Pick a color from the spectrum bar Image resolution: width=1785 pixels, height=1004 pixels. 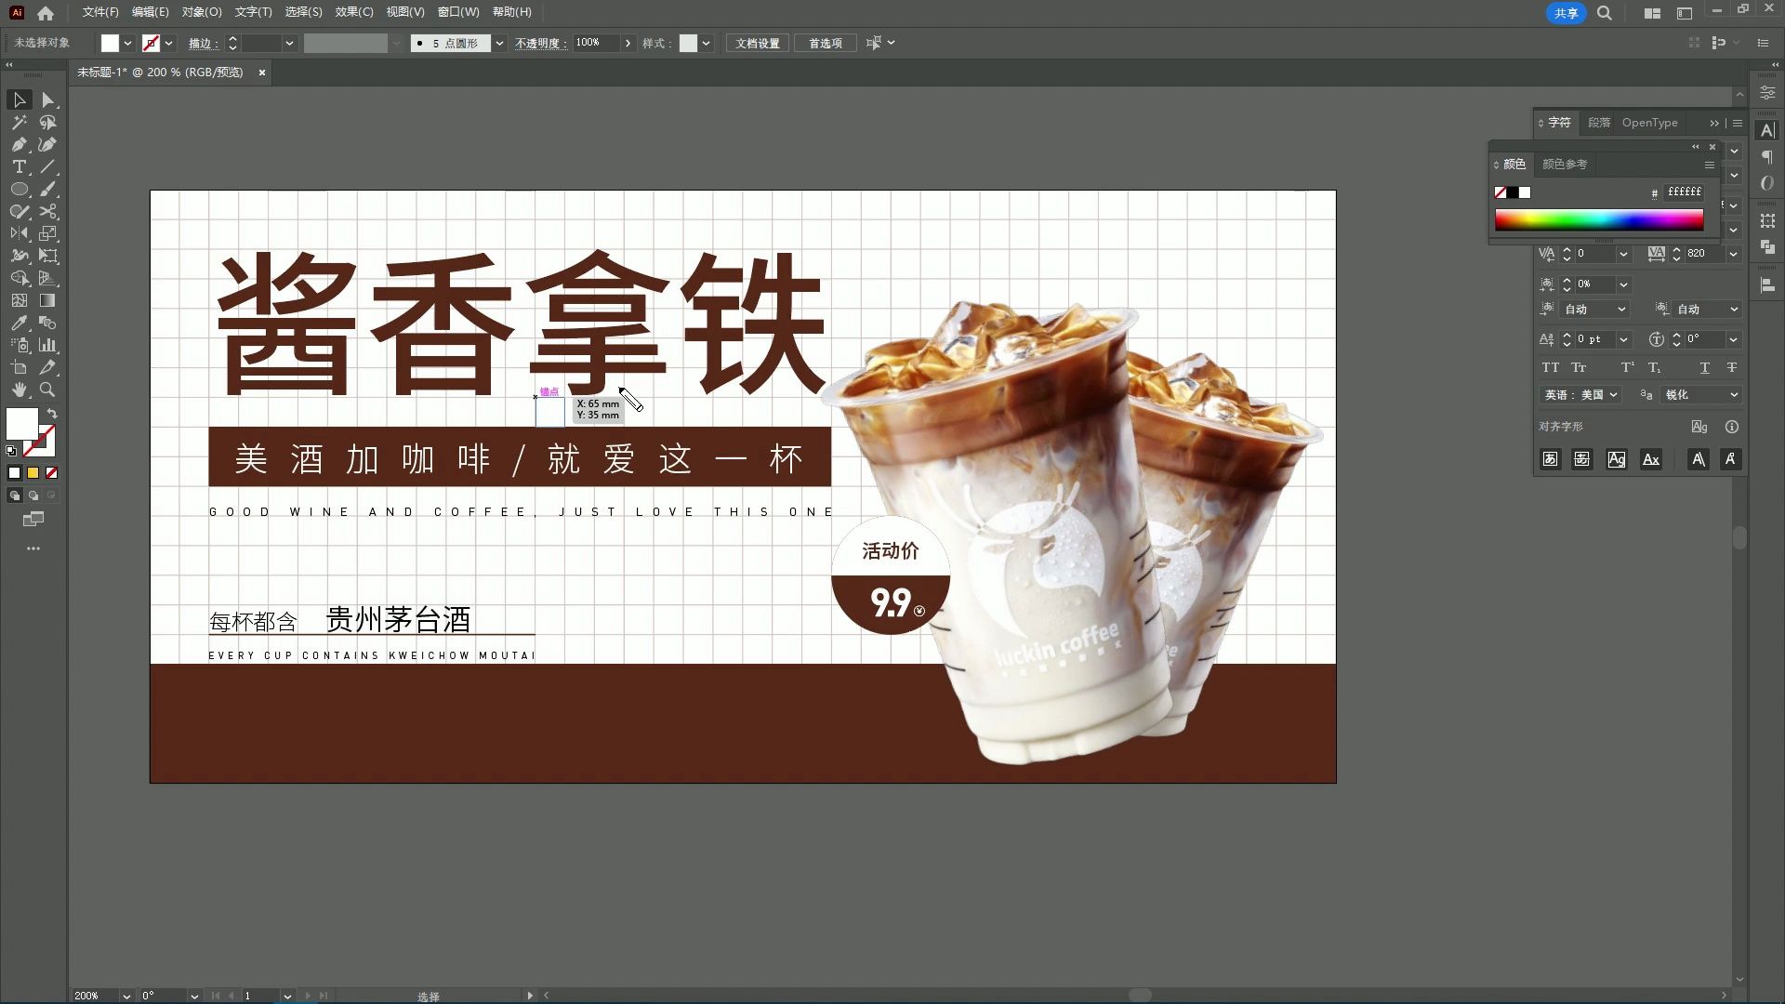tap(1599, 219)
